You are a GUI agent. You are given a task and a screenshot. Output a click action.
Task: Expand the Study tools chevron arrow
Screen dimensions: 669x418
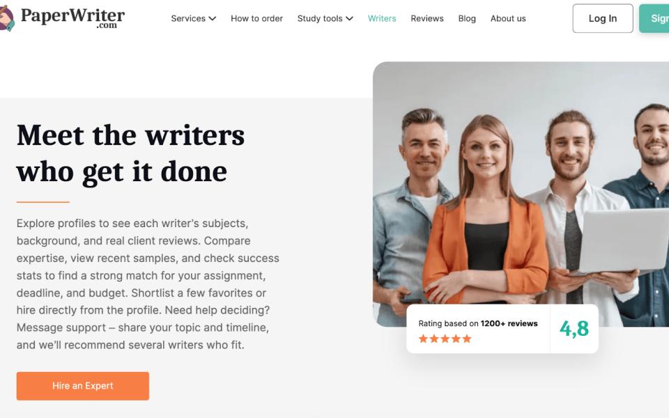[x=349, y=18]
